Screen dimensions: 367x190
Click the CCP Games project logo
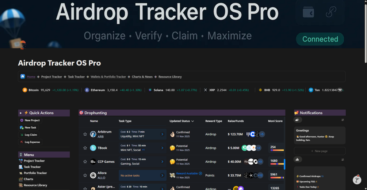(x=93, y=162)
